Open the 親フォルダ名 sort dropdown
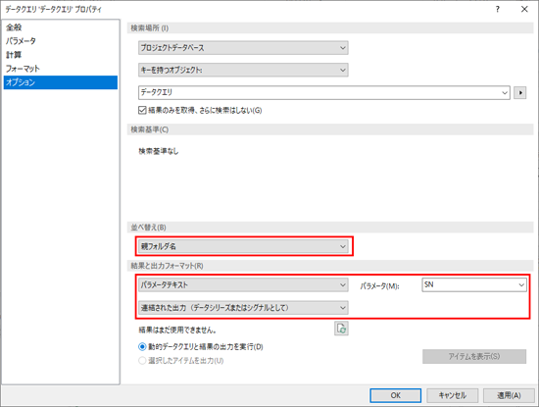 pyautogui.click(x=243, y=246)
